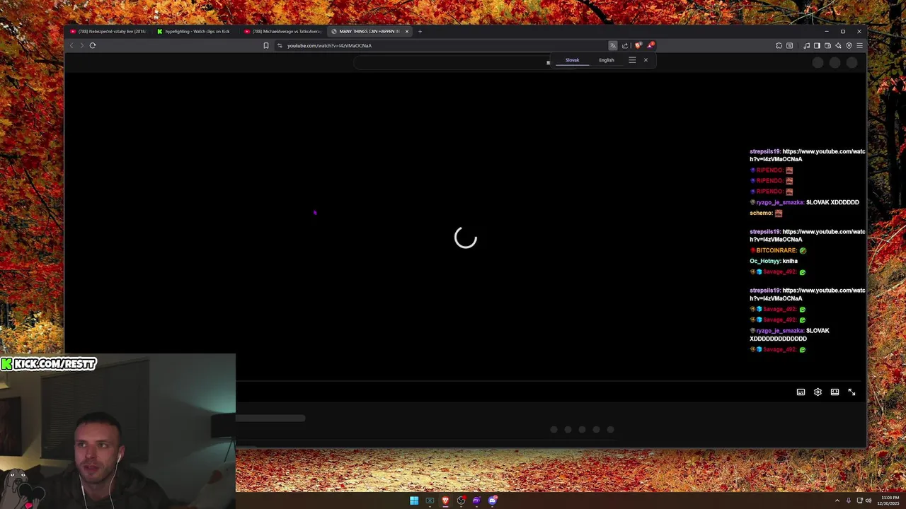Click username BITCOINRARE in chat

(776, 250)
